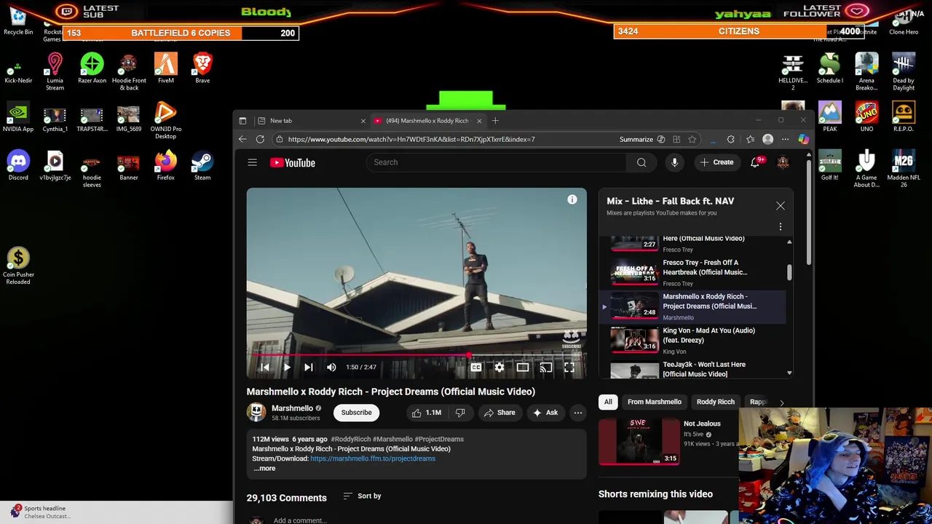Skip to next video in player
The height and width of the screenshot is (524, 932).
tap(308, 368)
